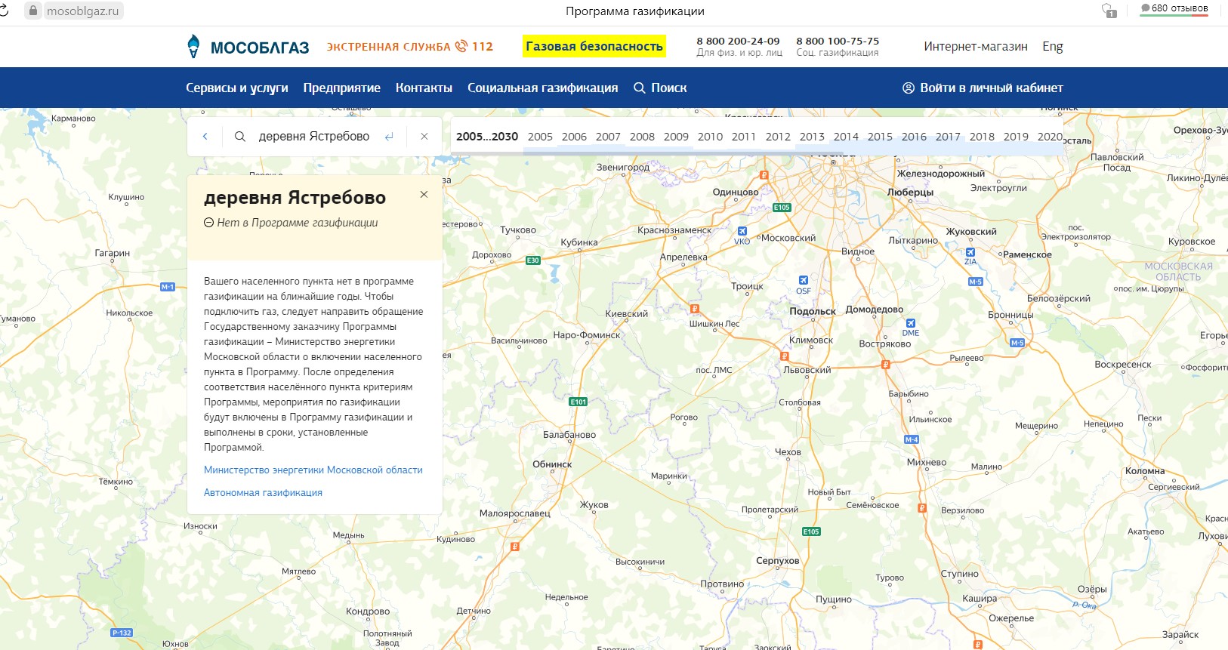1228x650 pixels.
Task: Select year 2009 on the timeline
Action: pyautogui.click(x=676, y=137)
